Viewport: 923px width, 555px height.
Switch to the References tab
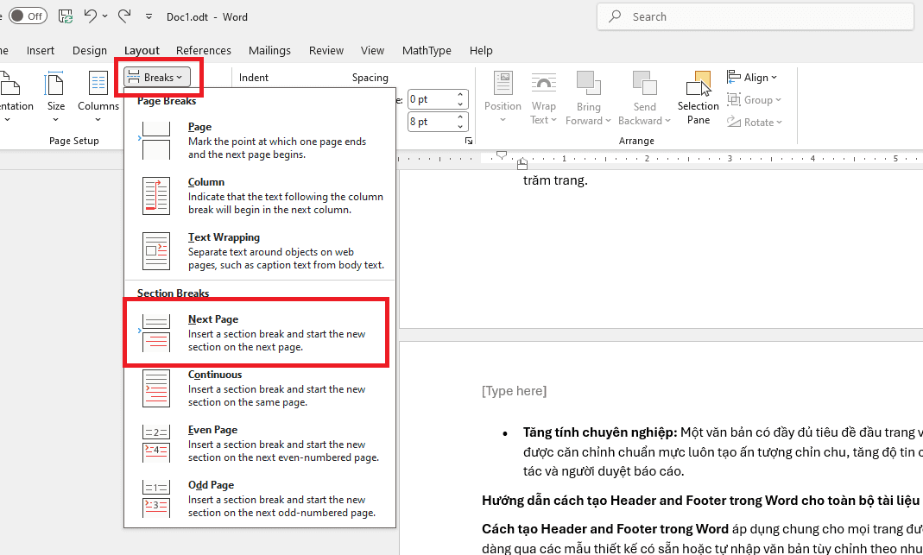pyautogui.click(x=204, y=51)
